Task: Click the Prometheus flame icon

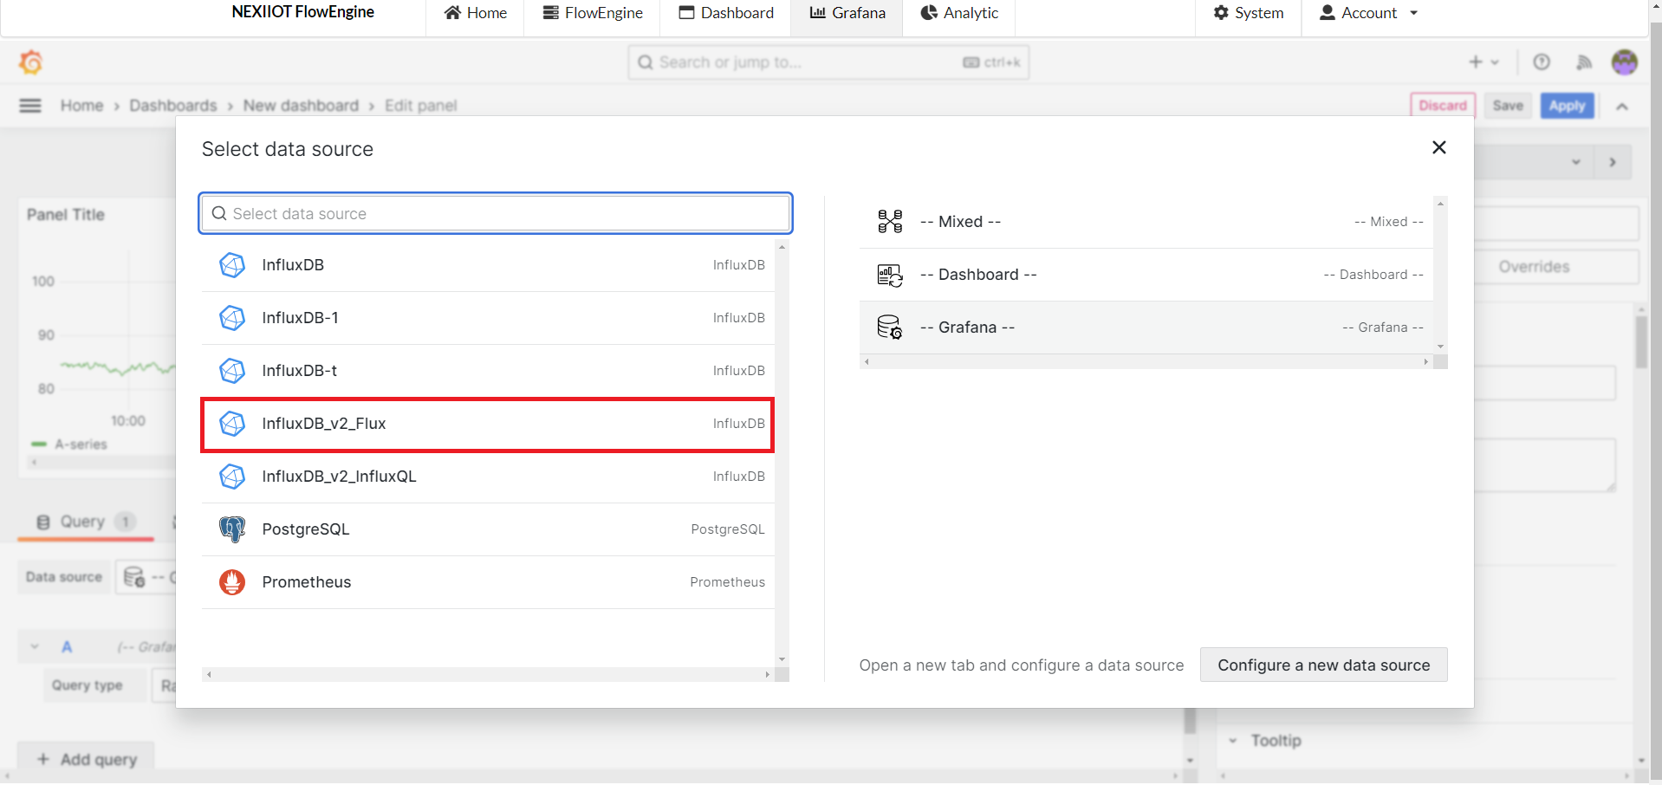Action: [232, 582]
